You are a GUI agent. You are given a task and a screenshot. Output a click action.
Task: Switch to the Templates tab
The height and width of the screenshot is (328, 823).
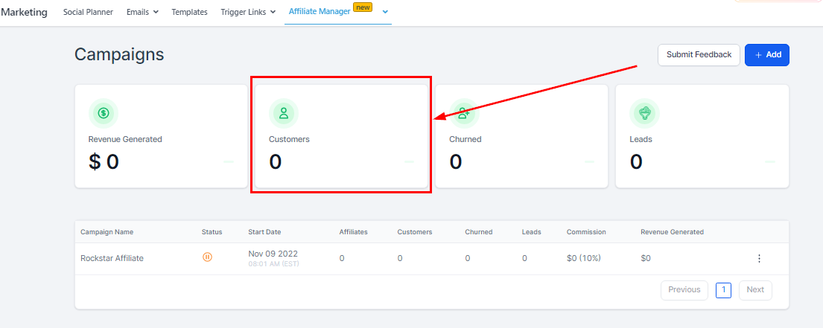[189, 12]
